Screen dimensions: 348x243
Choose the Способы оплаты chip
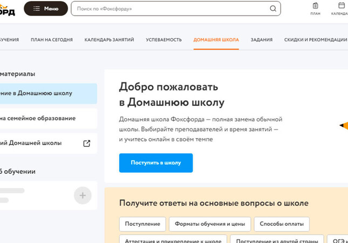tap(282, 224)
